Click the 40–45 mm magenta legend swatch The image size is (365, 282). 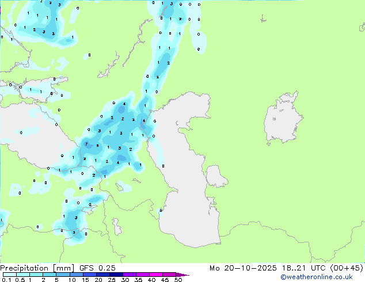156,275
